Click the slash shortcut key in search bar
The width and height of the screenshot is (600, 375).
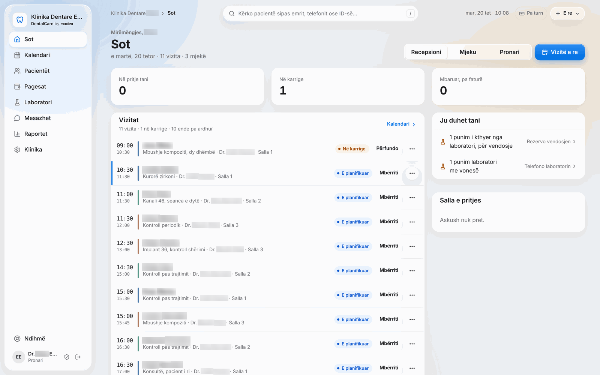pos(411,13)
